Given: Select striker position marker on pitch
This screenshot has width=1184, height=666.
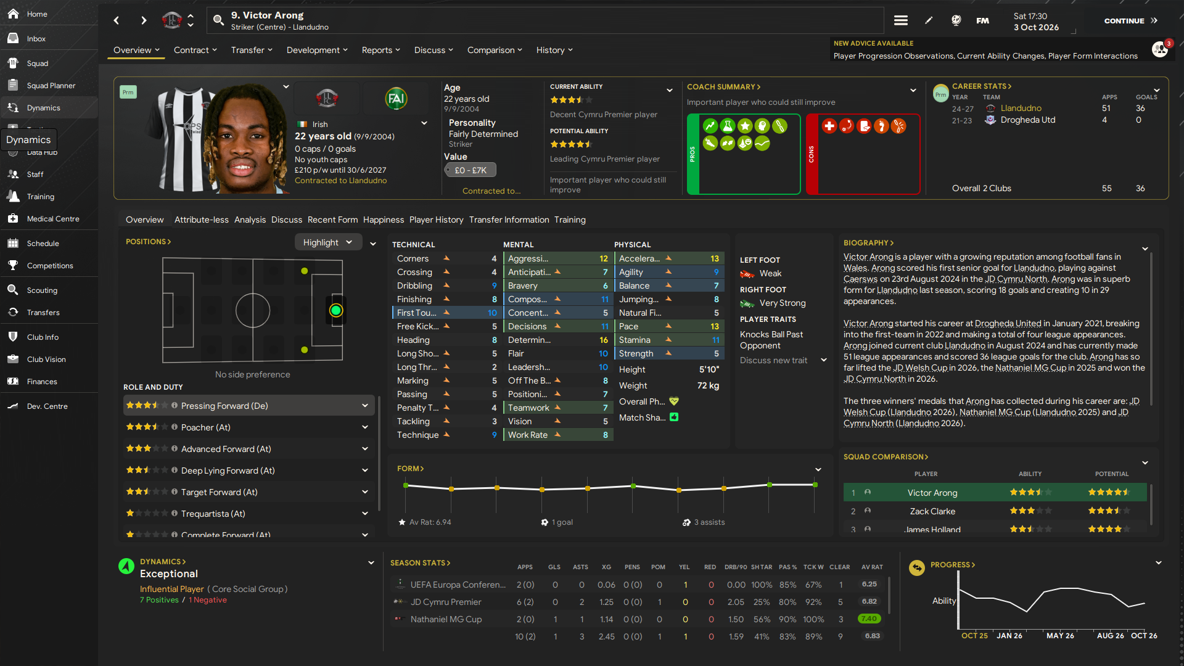Looking at the screenshot, I should click(x=335, y=310).
